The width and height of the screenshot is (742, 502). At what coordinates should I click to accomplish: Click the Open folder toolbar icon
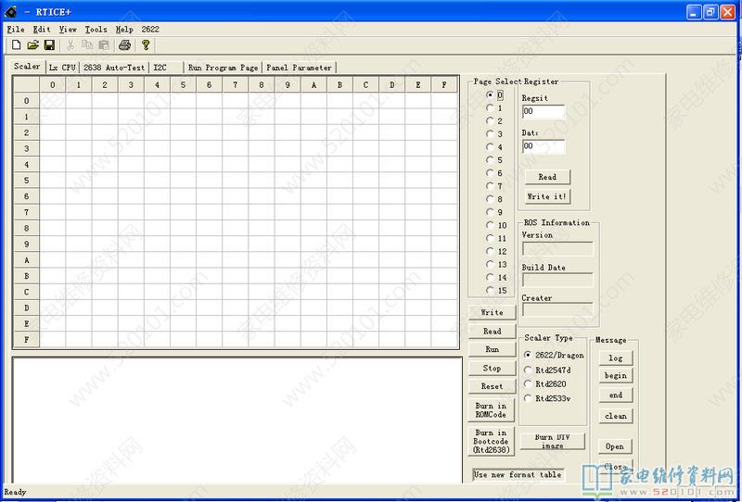32,44
